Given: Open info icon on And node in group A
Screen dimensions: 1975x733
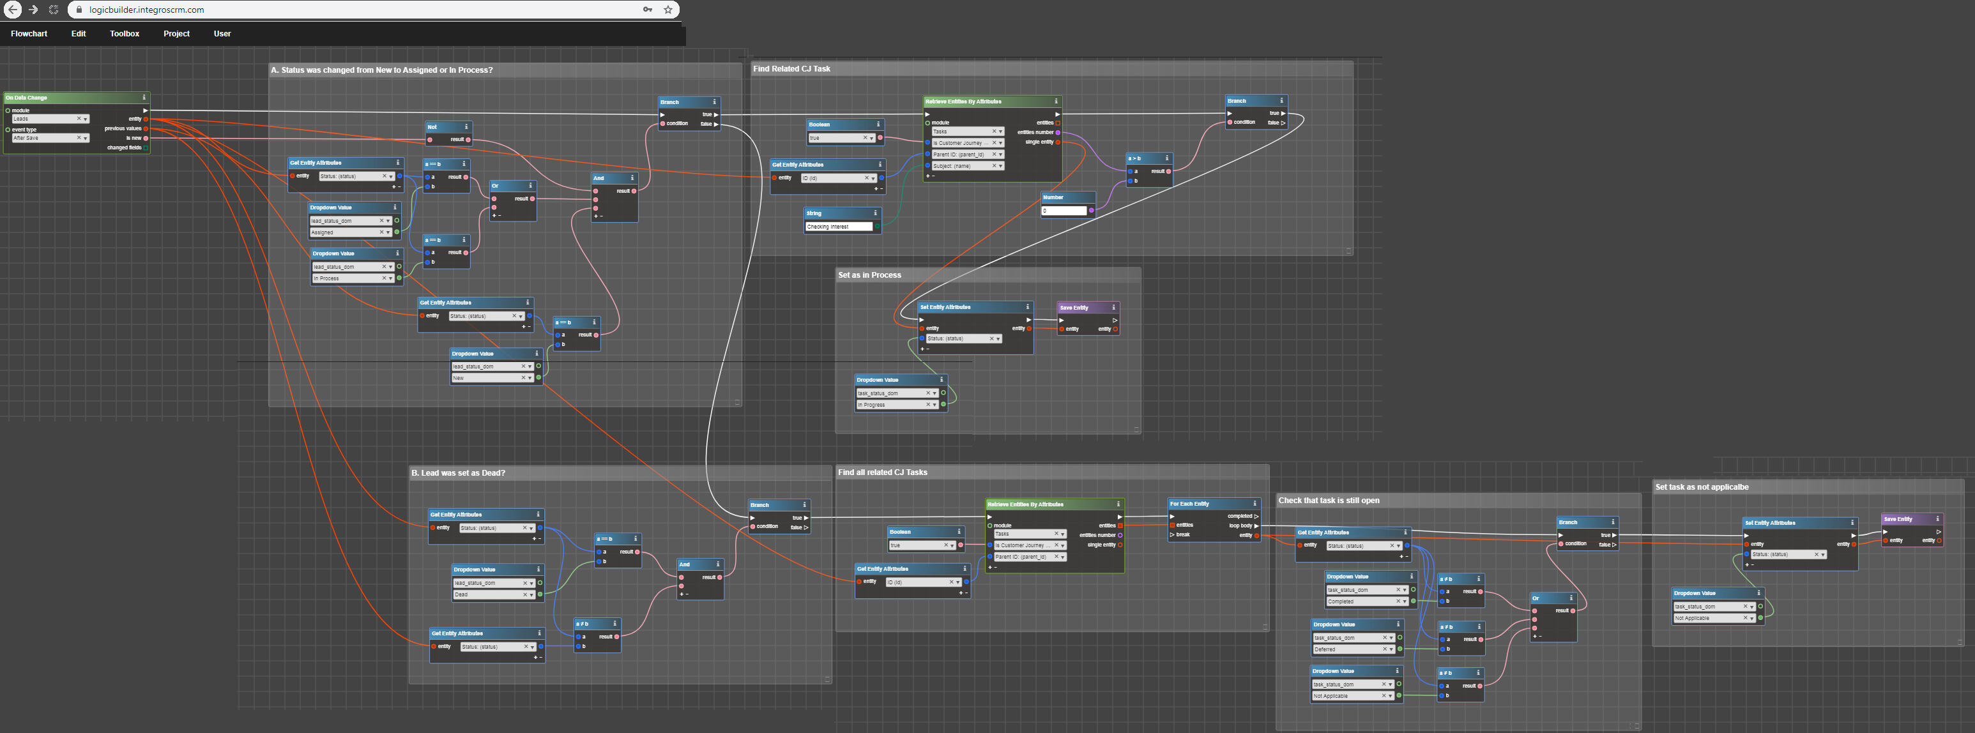Looking at the screenshot, I should pyautogui.click(x=632, y=178).
